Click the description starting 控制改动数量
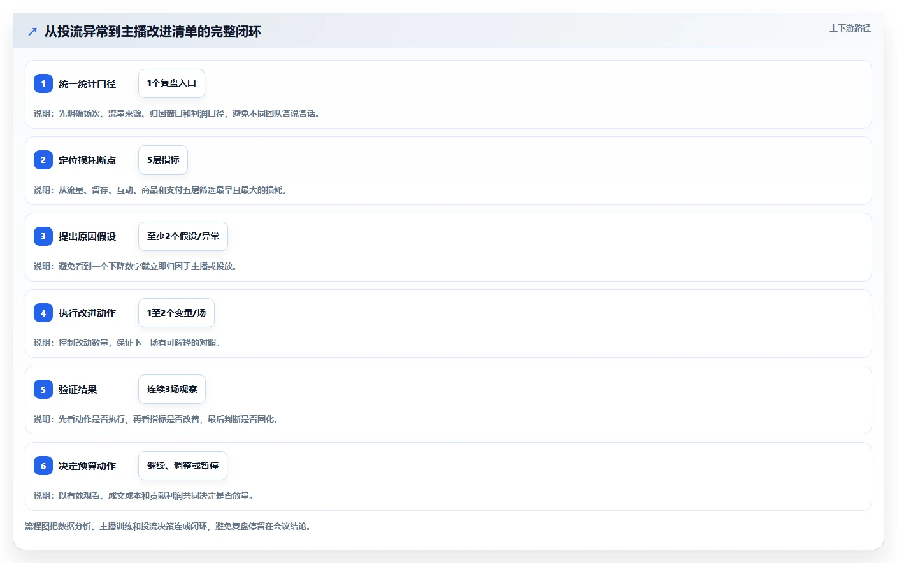Screen dimensions: 897x563 (127, 343)
